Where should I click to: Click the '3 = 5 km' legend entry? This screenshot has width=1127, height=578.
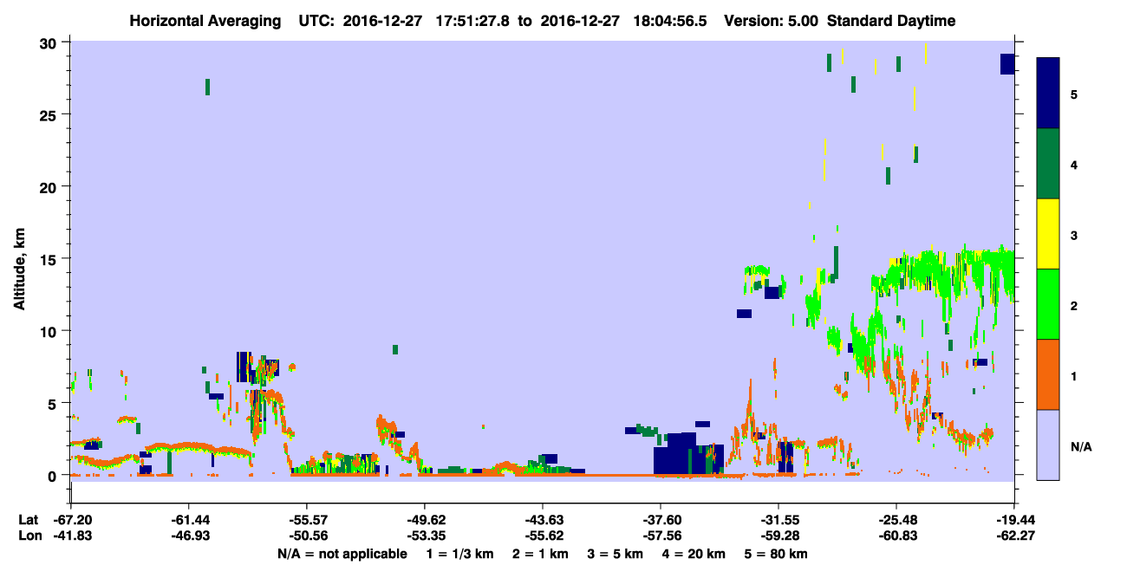click(616, 553)
